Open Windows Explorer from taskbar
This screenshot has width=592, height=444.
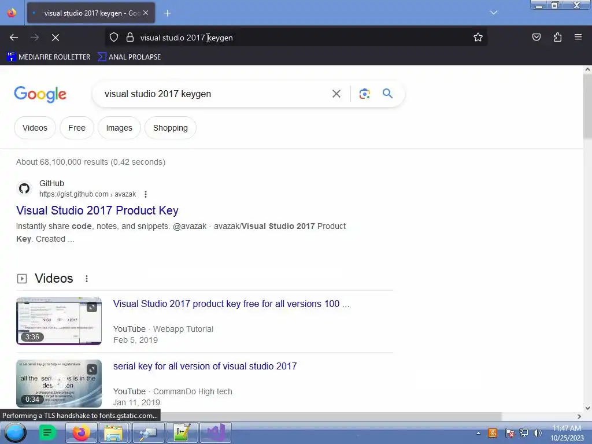pyautogui.click(x=113, y=432)
